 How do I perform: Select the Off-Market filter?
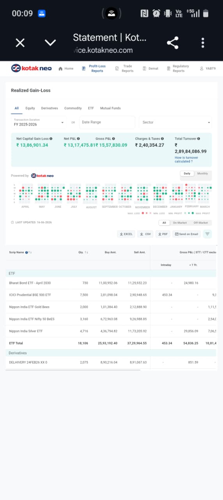pyautogui.click(x=200, y=223)
